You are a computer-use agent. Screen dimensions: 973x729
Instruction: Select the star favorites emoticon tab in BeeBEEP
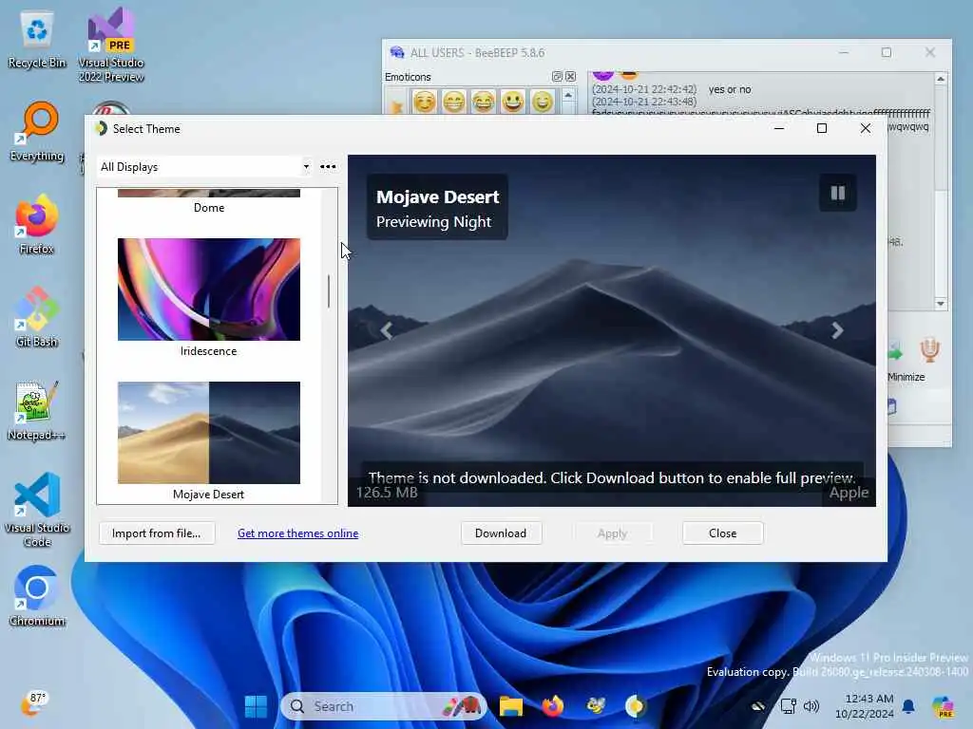pyautogui.click(x=396, y=105)
